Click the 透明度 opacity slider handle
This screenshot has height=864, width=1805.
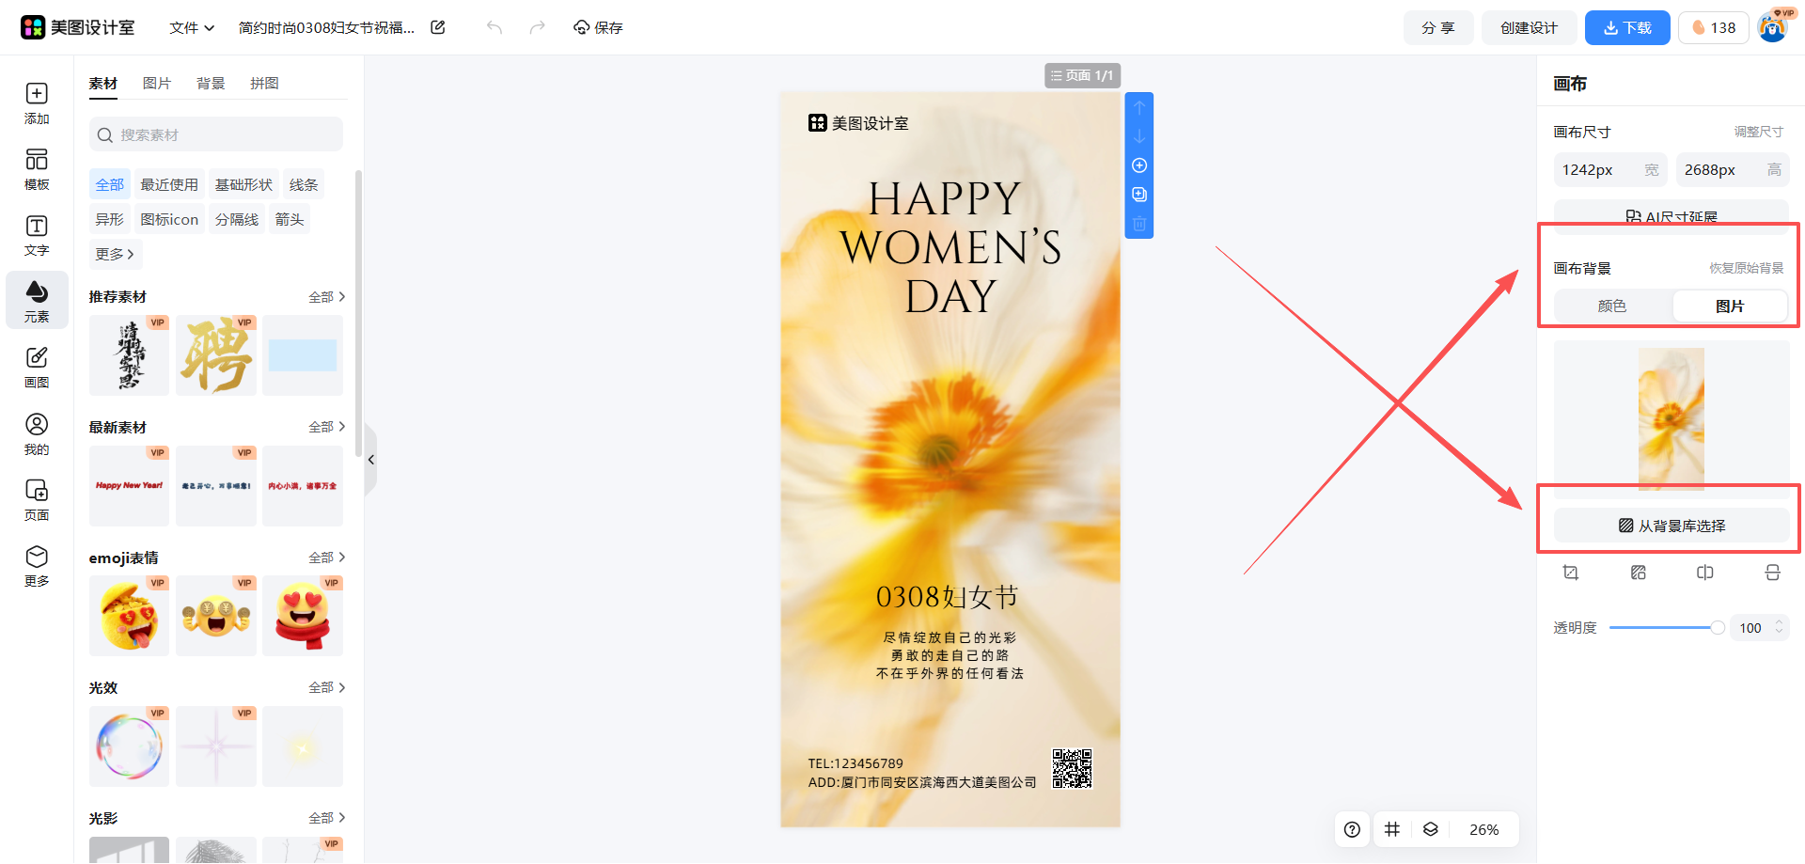pyautogui.click(x=1717, y=628)
